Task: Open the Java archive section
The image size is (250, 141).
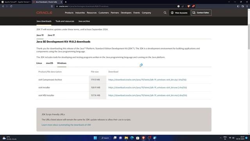Action: pos(84,21)
